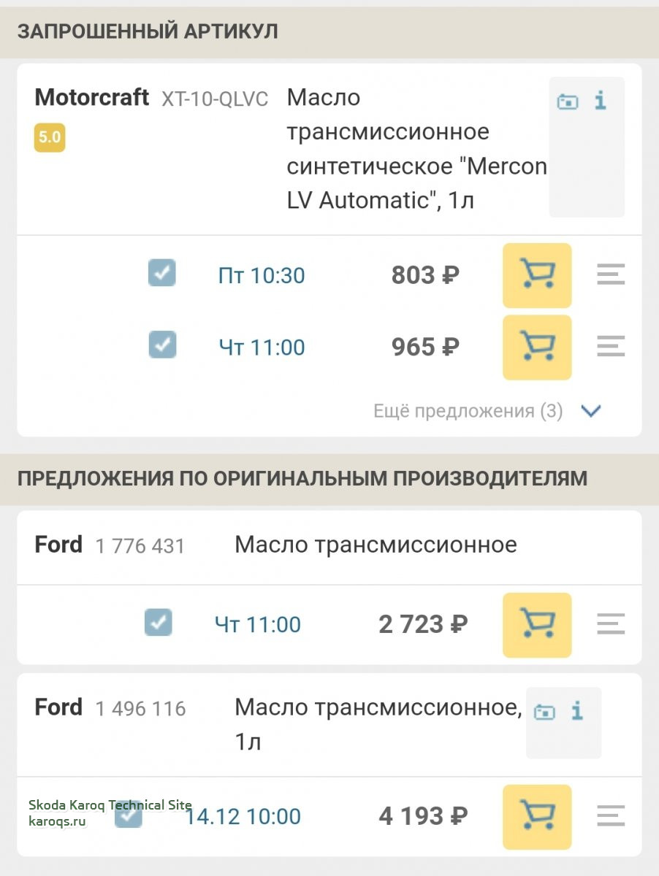Add the 2 723 ₽ Ford oil to cart
Viewport: 659px width, 876px height.
coord(537,624)
